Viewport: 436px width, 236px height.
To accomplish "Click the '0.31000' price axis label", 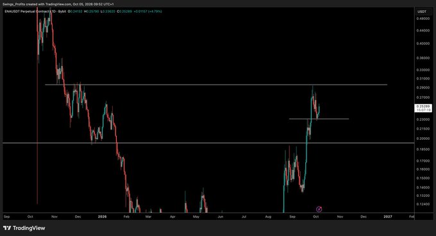I will [423, 79].
